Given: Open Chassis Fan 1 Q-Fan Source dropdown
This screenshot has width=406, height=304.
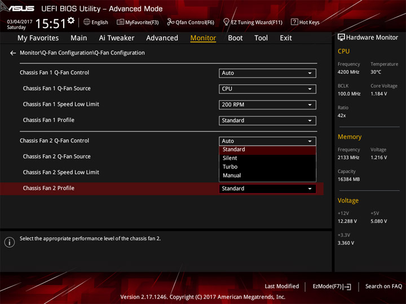Looking at the screenshot, I should click(267, 89).
